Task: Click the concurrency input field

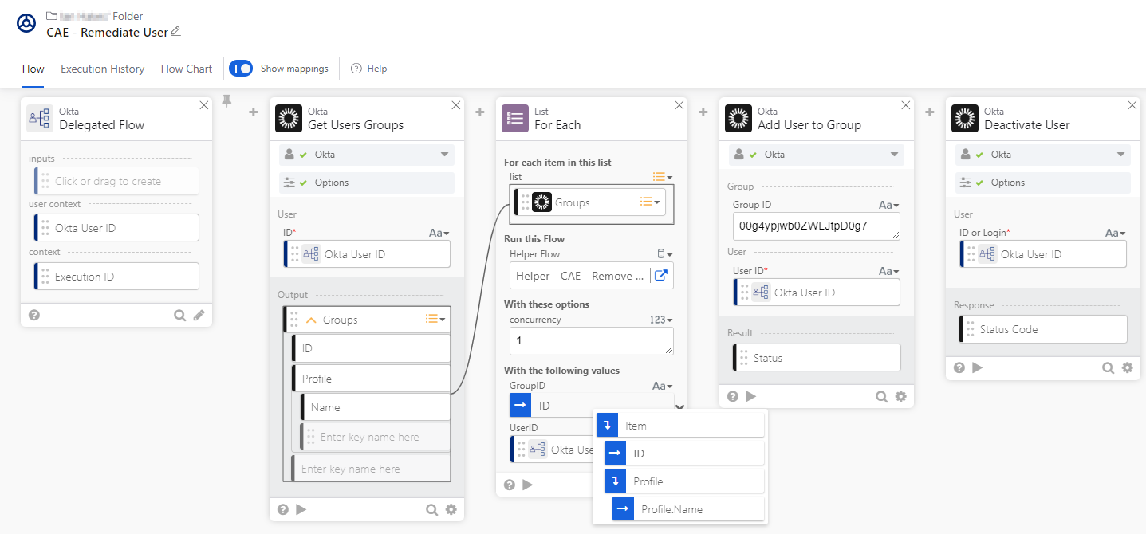Action: click(591, 340)
